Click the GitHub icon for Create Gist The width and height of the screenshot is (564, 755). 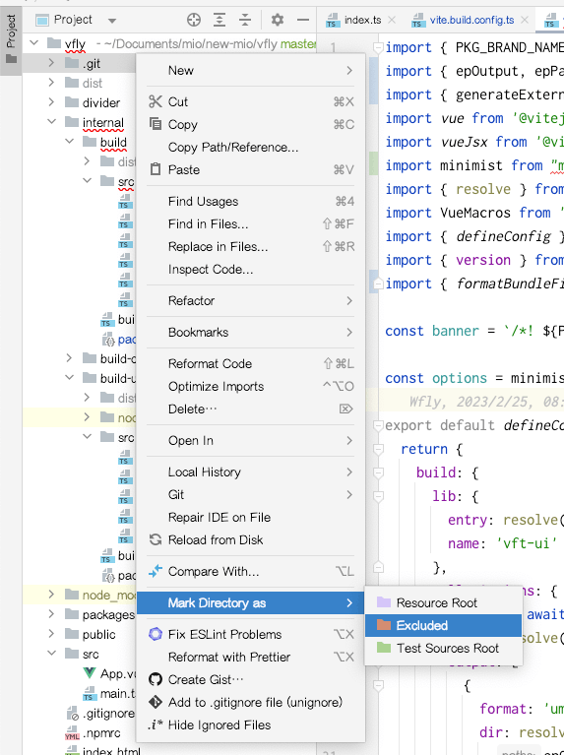pos(156,679)
